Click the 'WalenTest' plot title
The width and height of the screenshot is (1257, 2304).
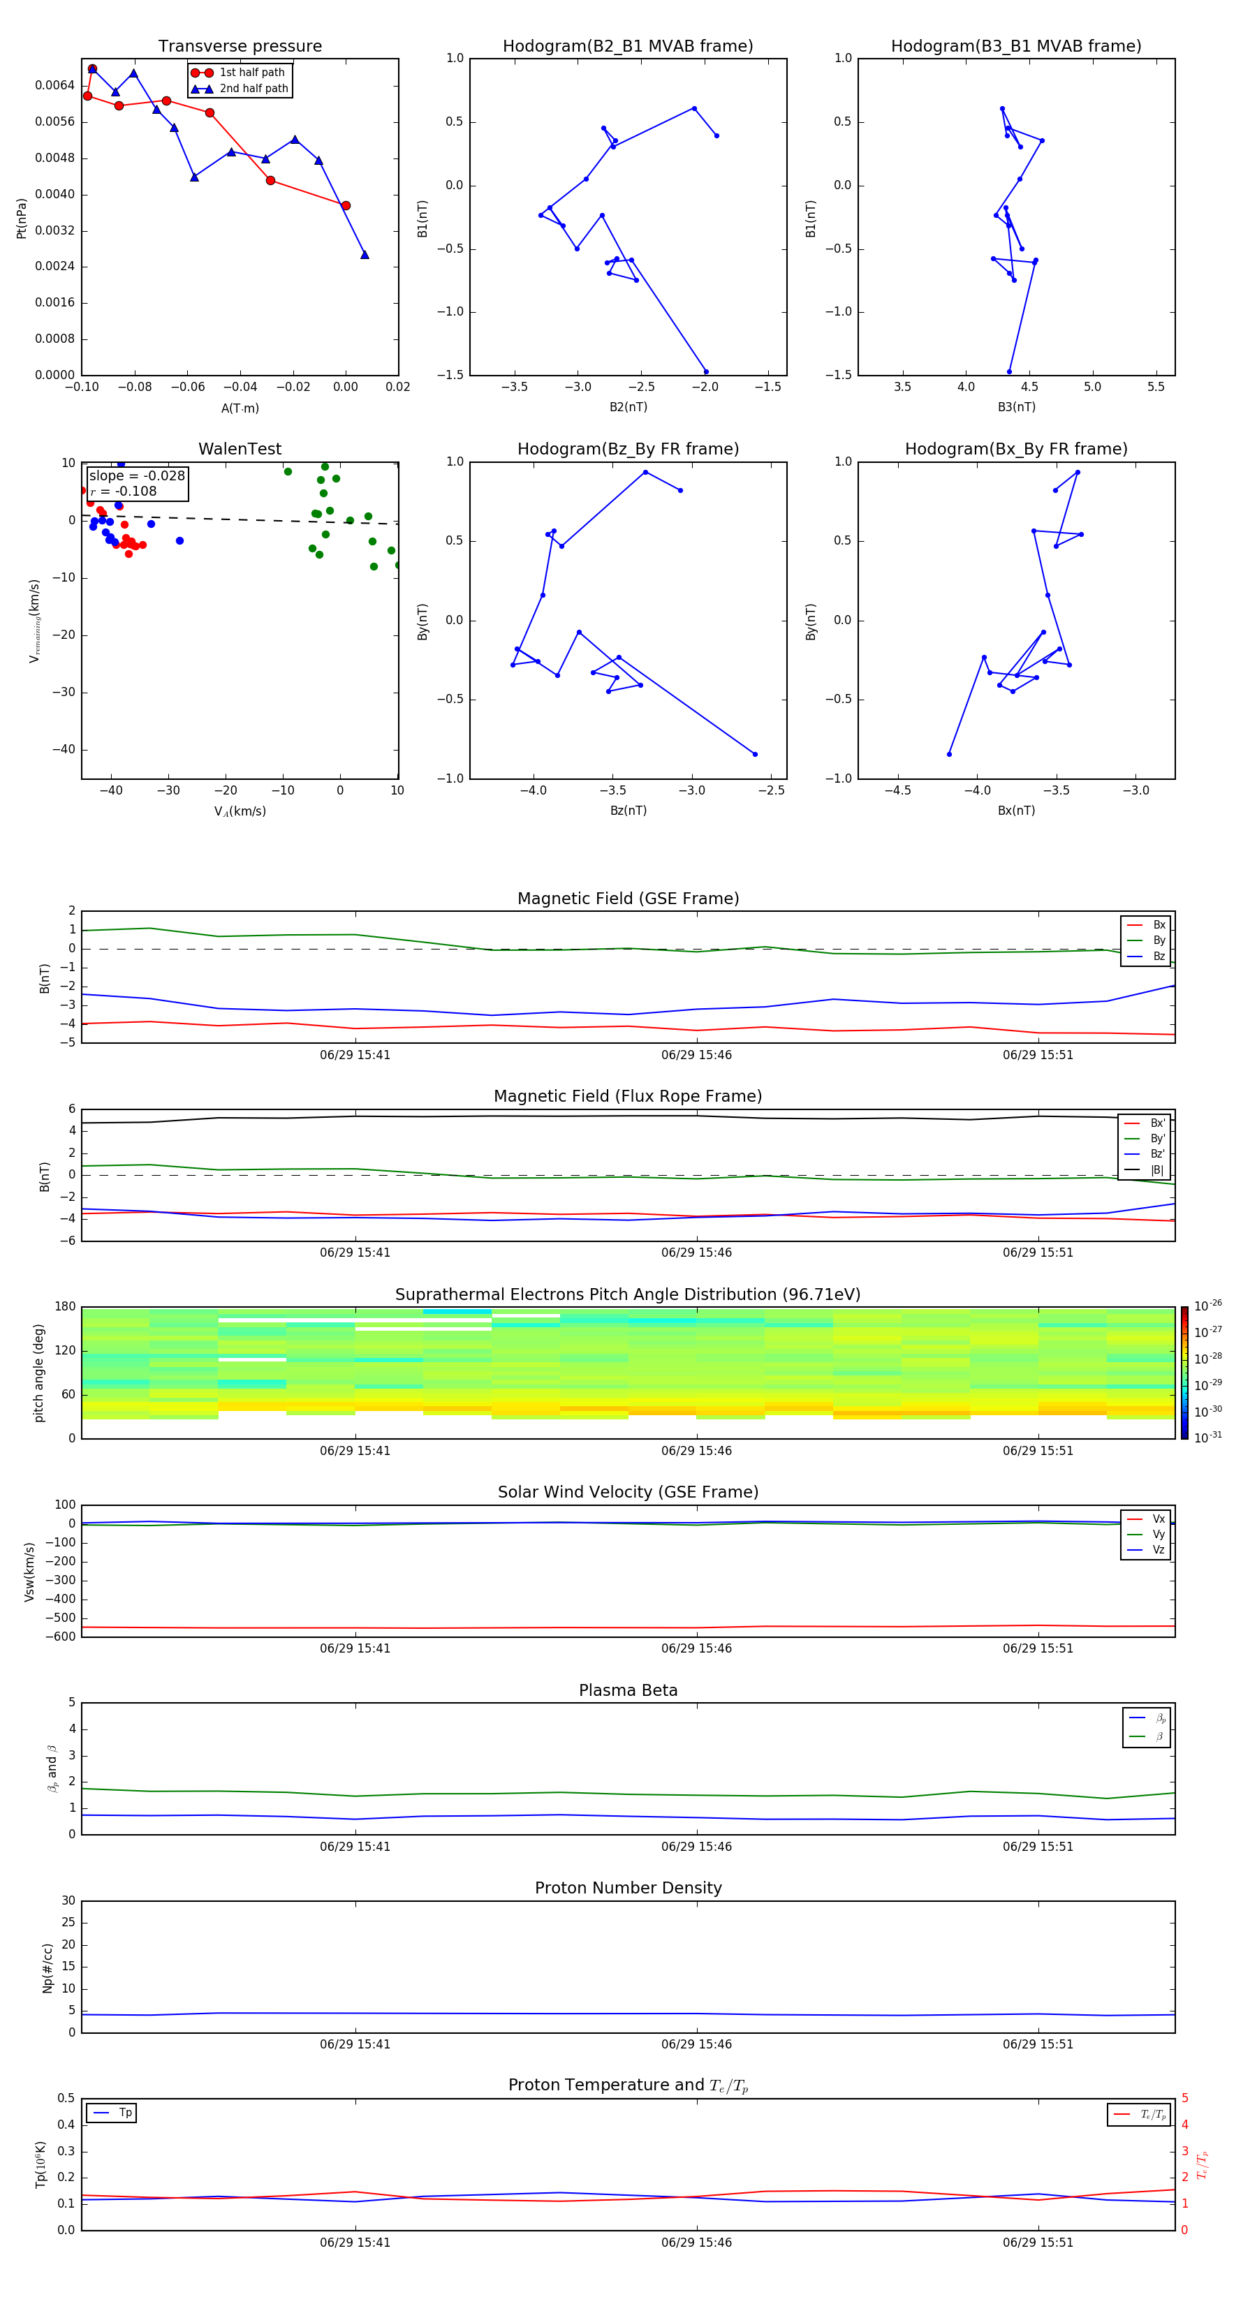tap(240, 449)
